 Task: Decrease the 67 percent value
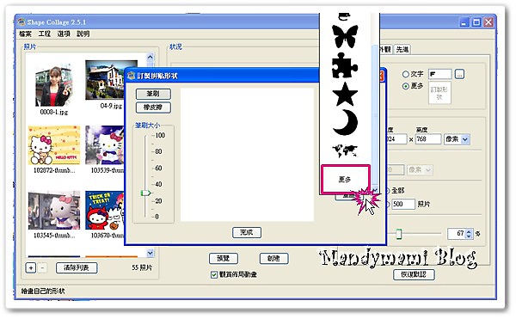pos(469,236)
